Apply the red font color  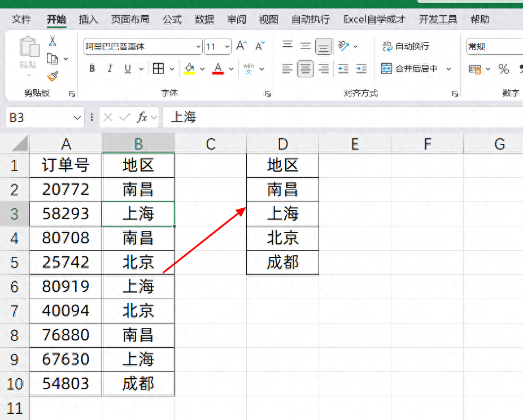(x=218, y=69)
